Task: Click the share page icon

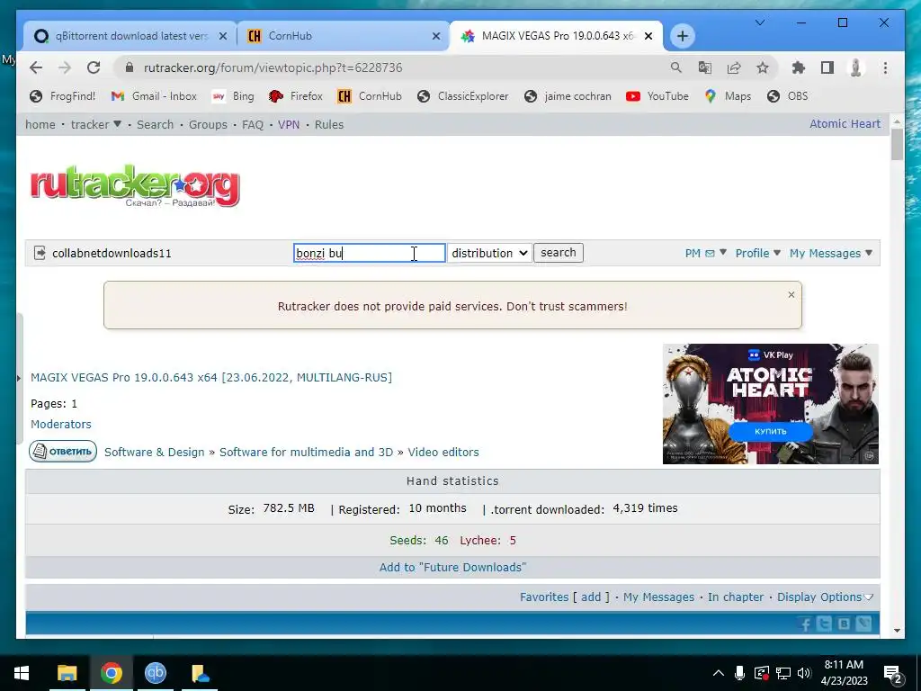Action: pos(734,67)
